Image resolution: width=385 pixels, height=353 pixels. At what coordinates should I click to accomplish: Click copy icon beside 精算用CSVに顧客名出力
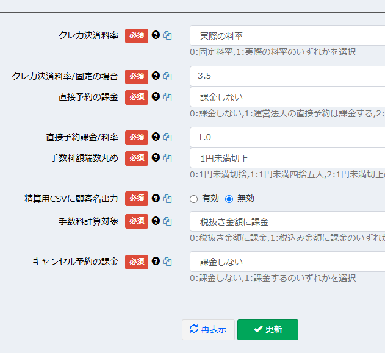click(167, 199)
